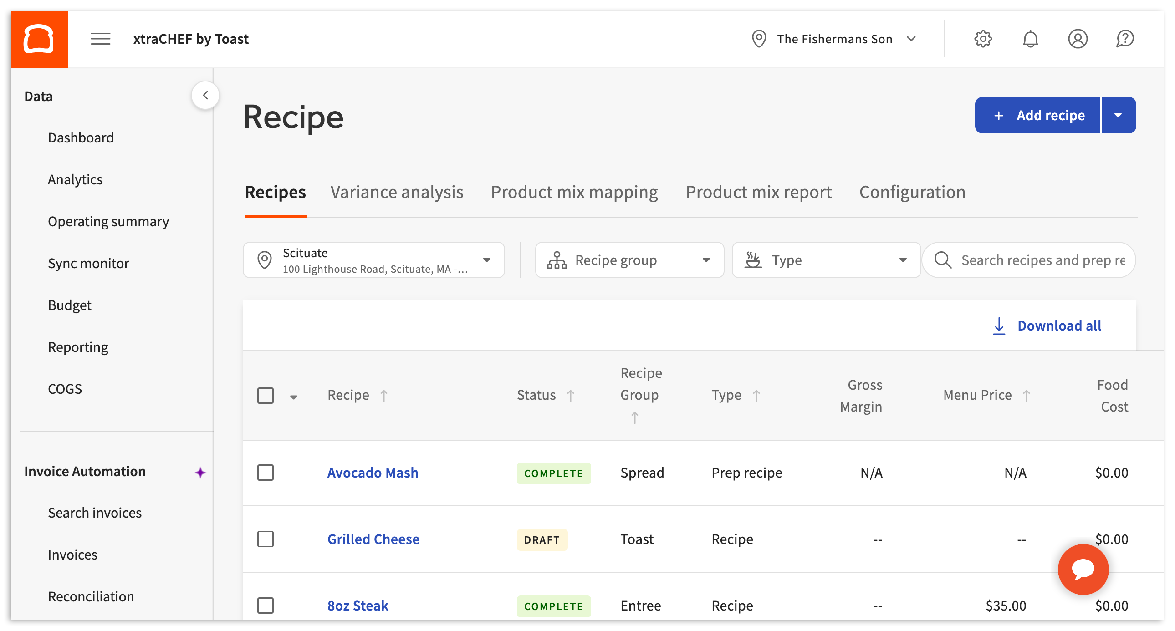Collapse the left sidebar using the chevron

[x=205, y=95]
